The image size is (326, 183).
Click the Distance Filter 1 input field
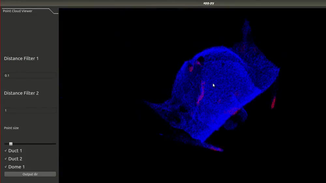coord(30,76)
